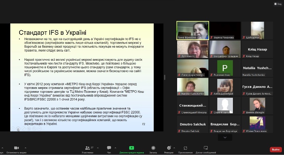Image resolution: width=284 pixels, height=155 pixels.
Task: Open the Вид view menu
Action: click(x=278, y=4)
